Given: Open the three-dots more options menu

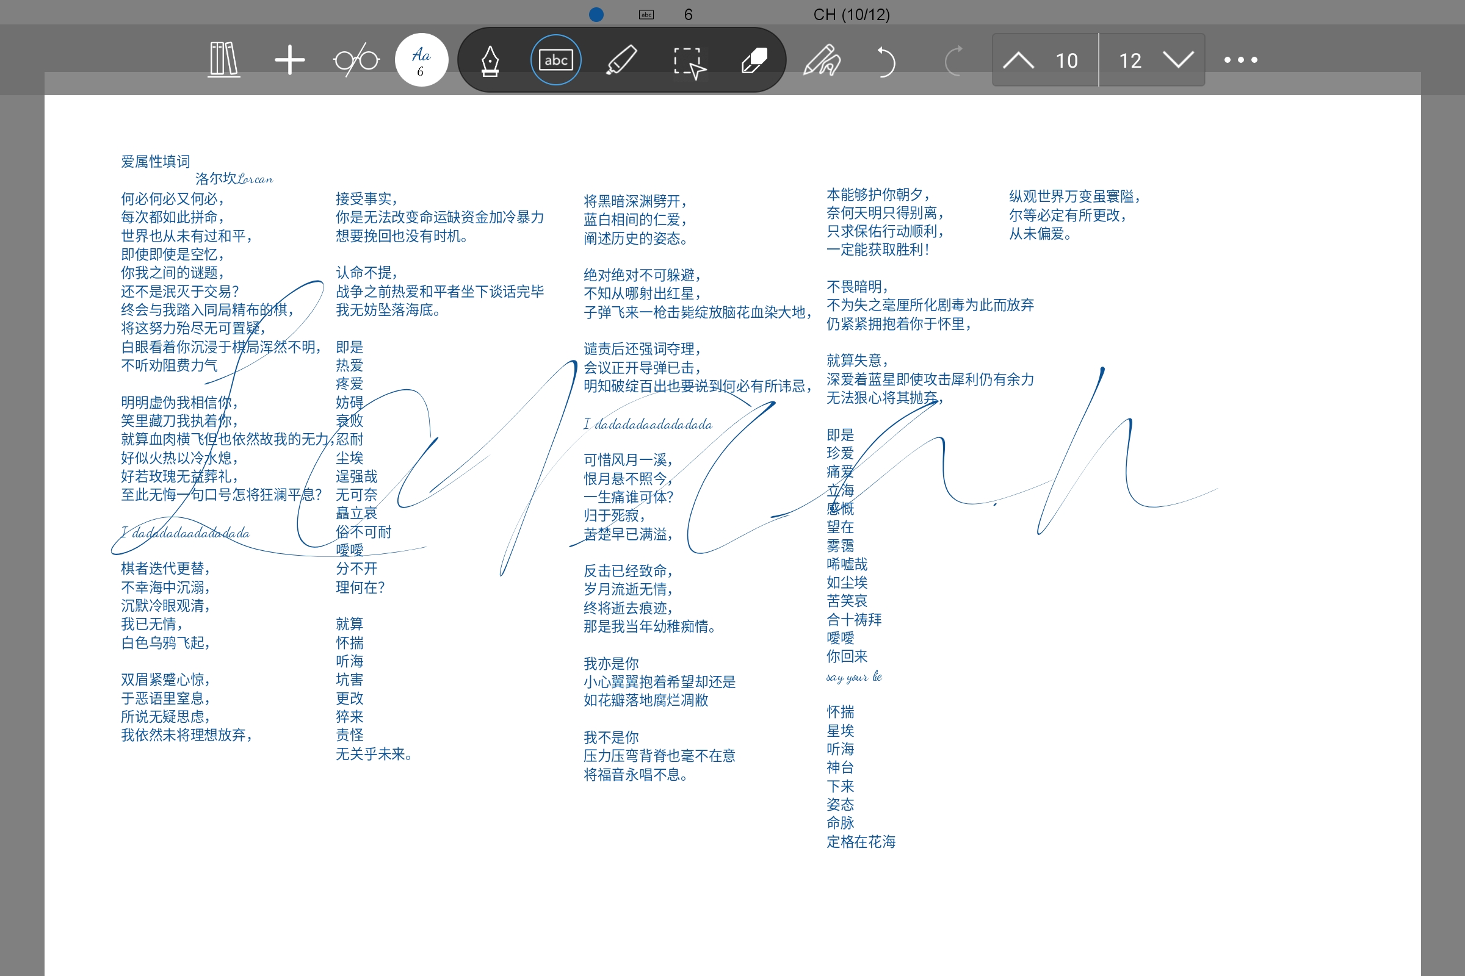Looking at the screenshot, I should point(1241,60).
